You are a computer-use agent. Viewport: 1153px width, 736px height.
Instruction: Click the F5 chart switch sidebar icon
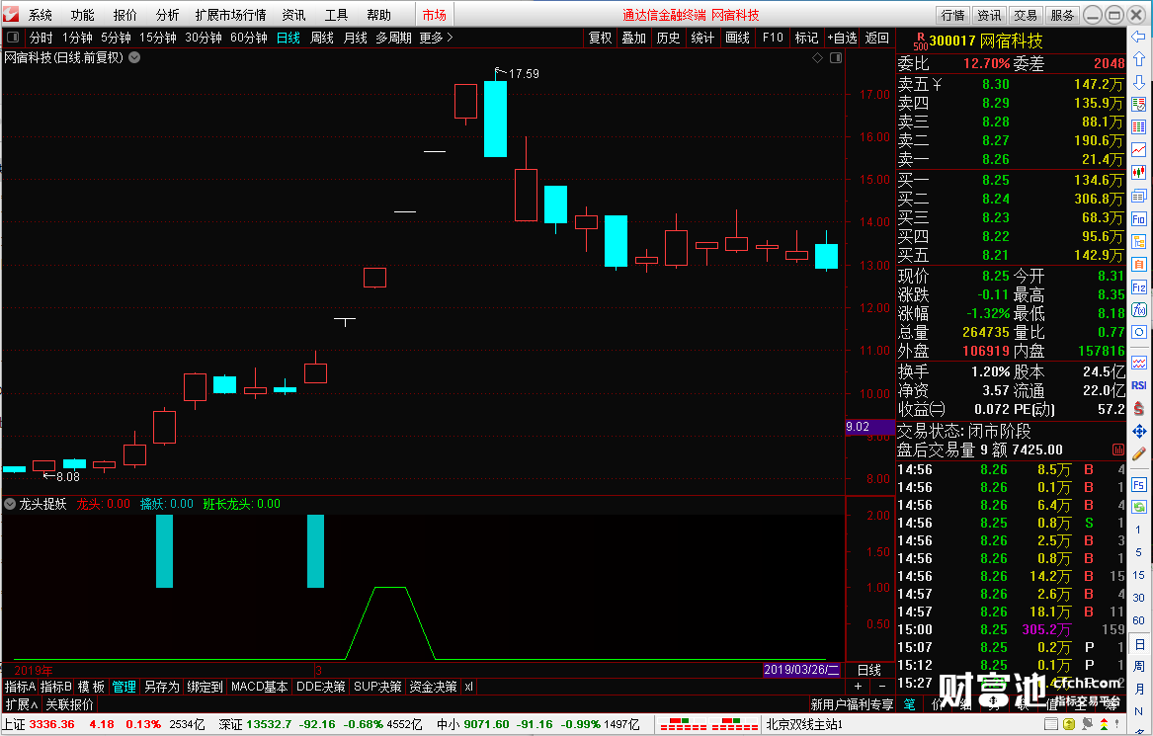pos(1139,484)
